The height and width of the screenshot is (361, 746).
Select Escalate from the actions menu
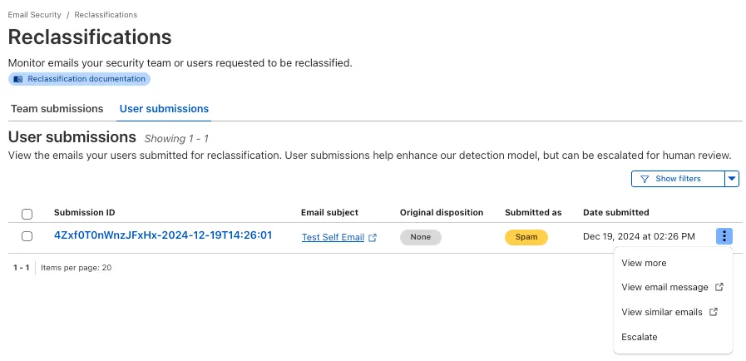coord(640,337)
